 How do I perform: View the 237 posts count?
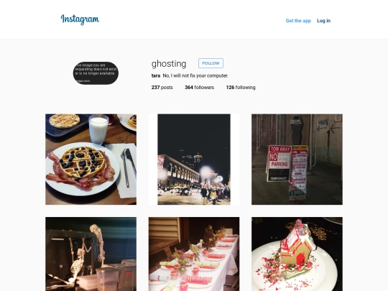pyautogui.click(x=162, y=88)
